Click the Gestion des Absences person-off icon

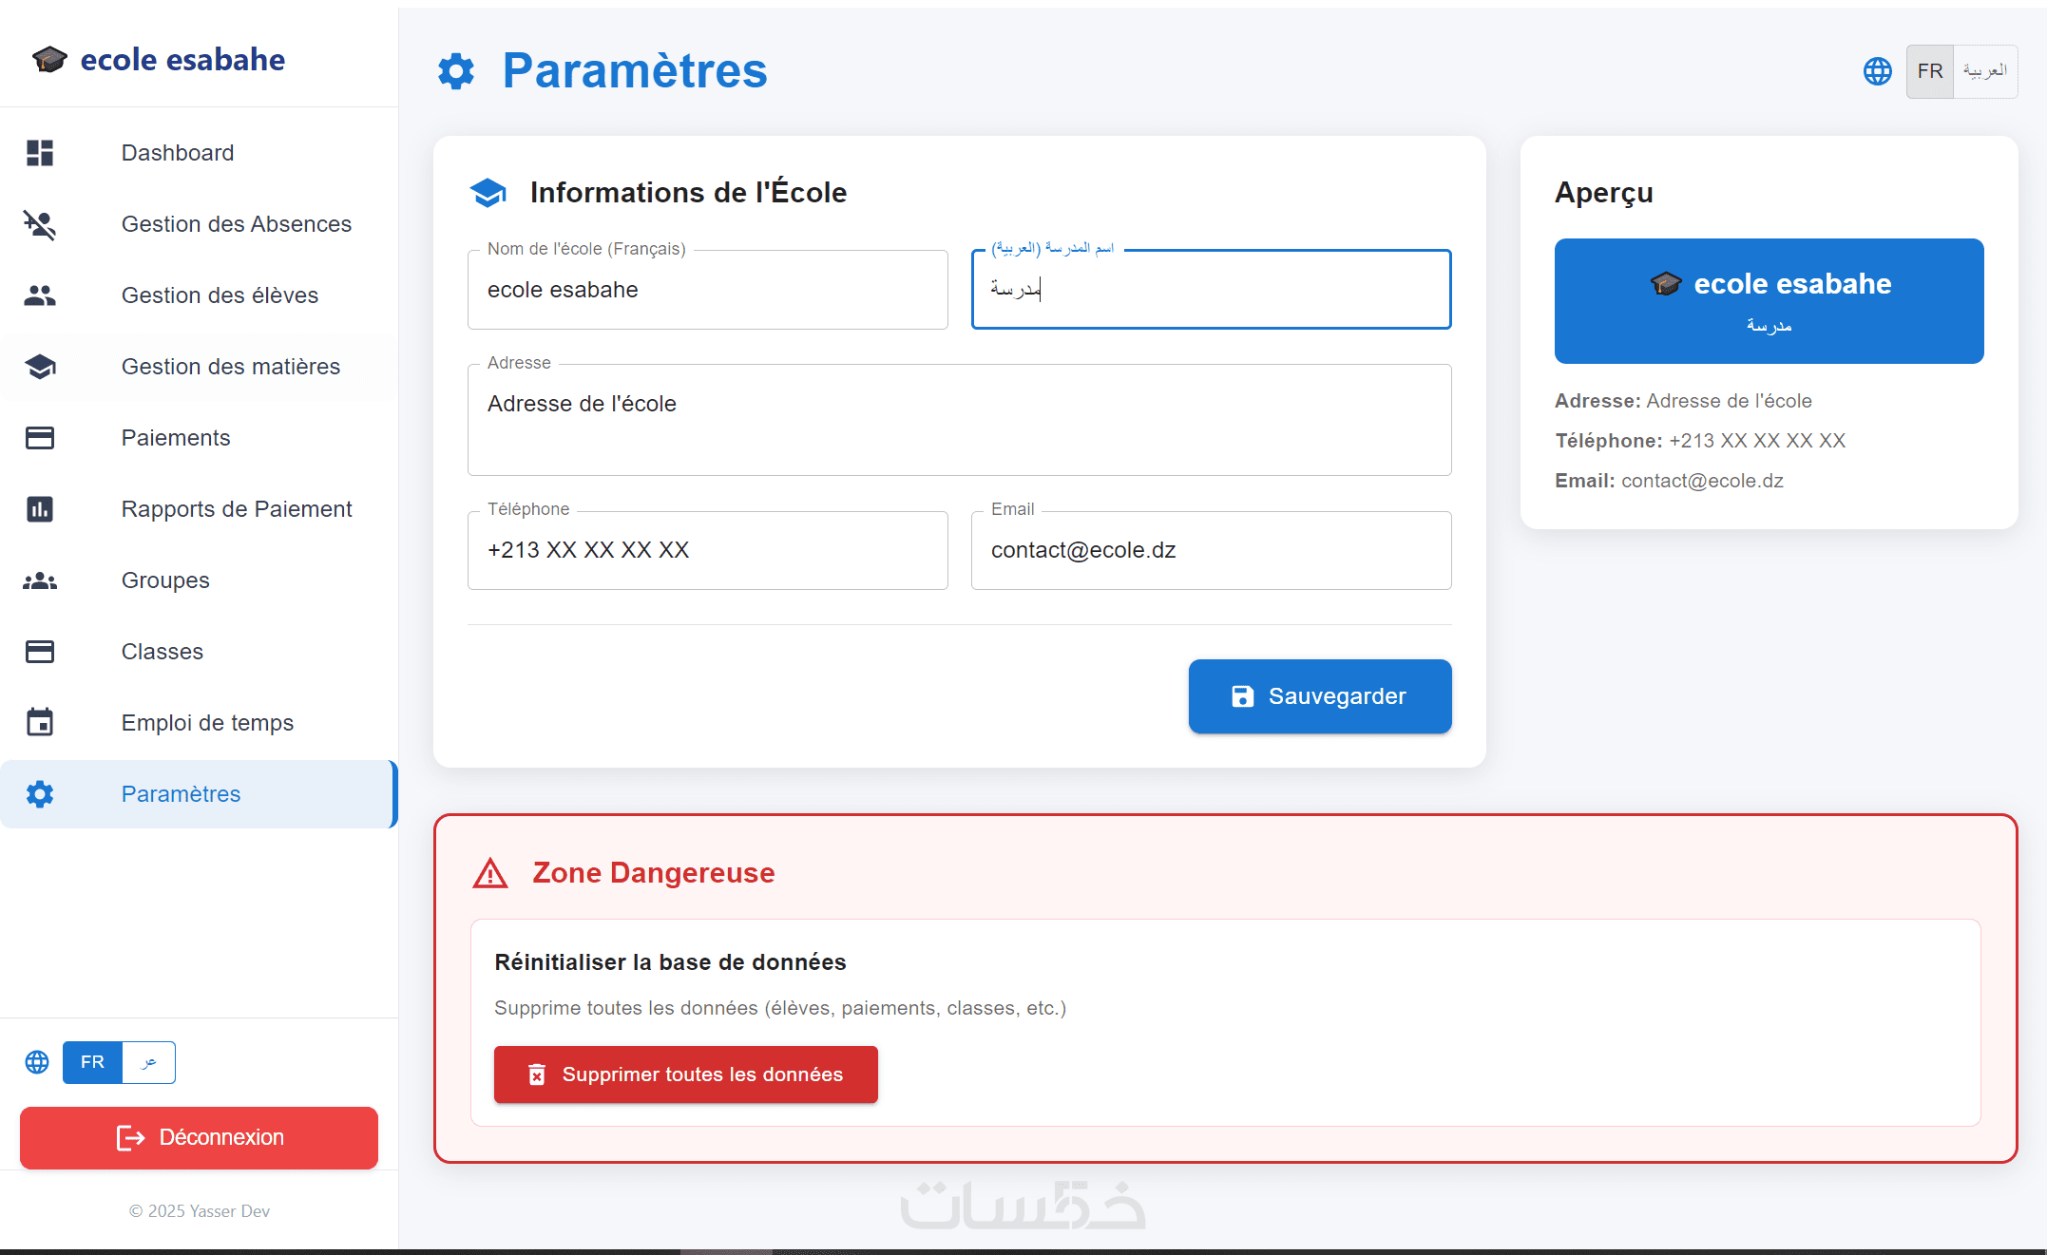pos(40,224)
